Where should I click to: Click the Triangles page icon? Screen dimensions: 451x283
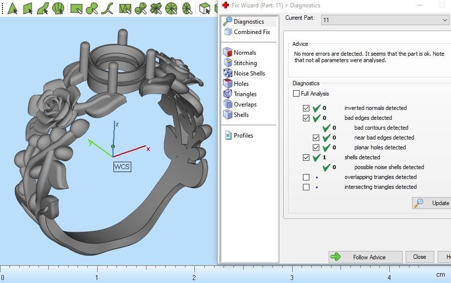pos(228,94)
